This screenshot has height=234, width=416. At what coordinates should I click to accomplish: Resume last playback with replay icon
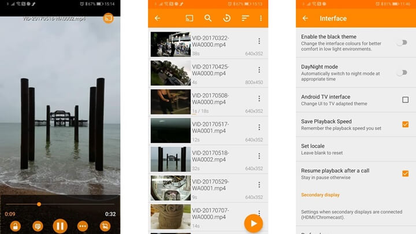point(227,18)
